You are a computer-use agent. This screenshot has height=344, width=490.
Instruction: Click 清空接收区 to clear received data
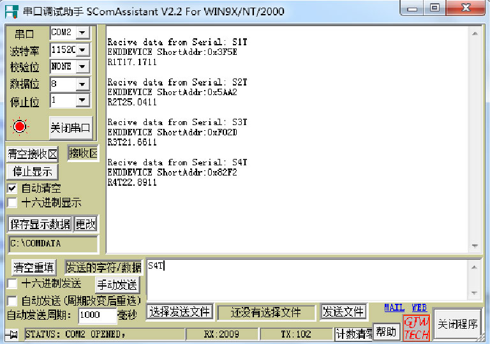33,154
